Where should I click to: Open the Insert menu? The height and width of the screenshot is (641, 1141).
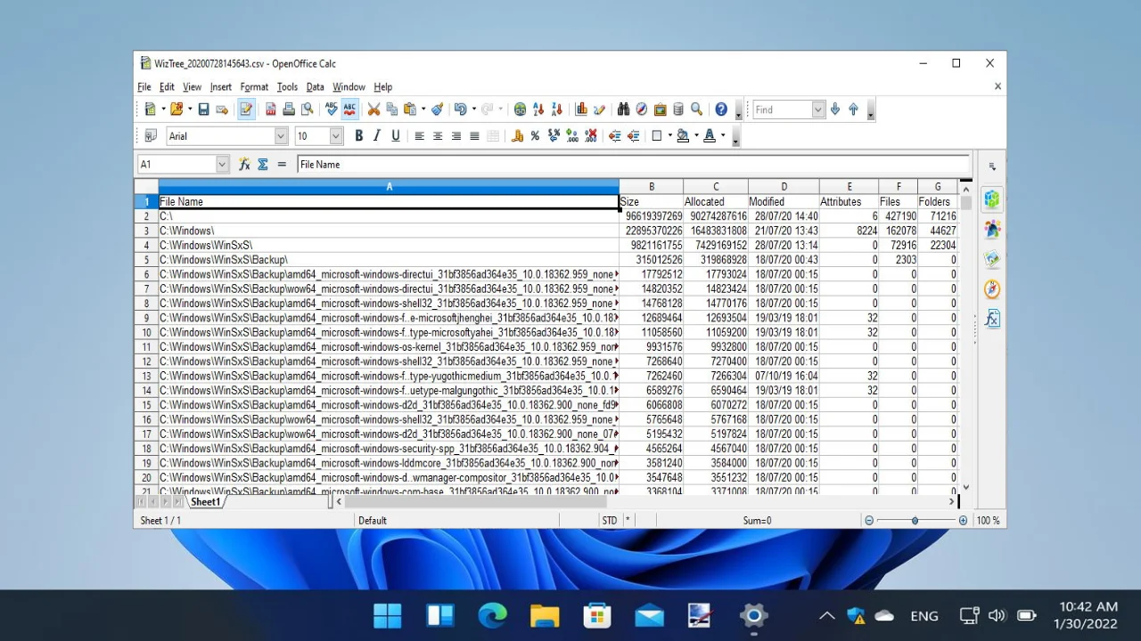click(x=220, y=87)
